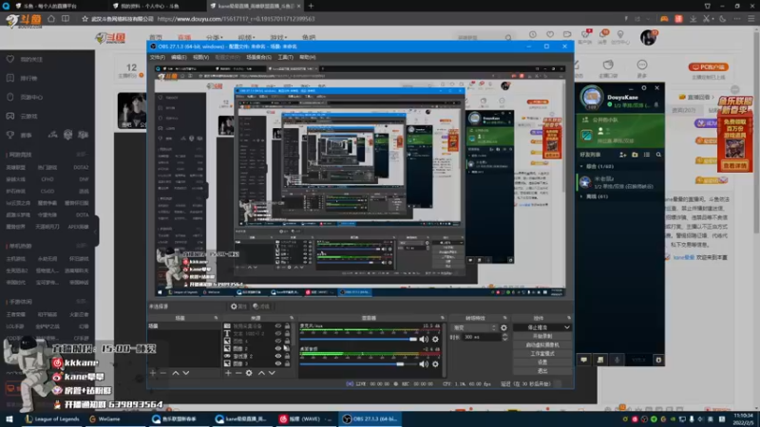The image size is (760, 427).
Task: Mute the desktop audio speaker icon
Action: pos(424,363)
